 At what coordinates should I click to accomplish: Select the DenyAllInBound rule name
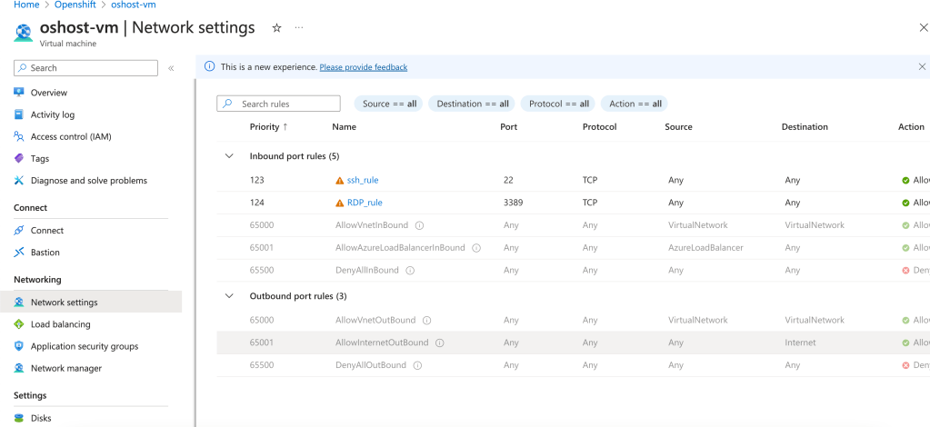[367, 271]
